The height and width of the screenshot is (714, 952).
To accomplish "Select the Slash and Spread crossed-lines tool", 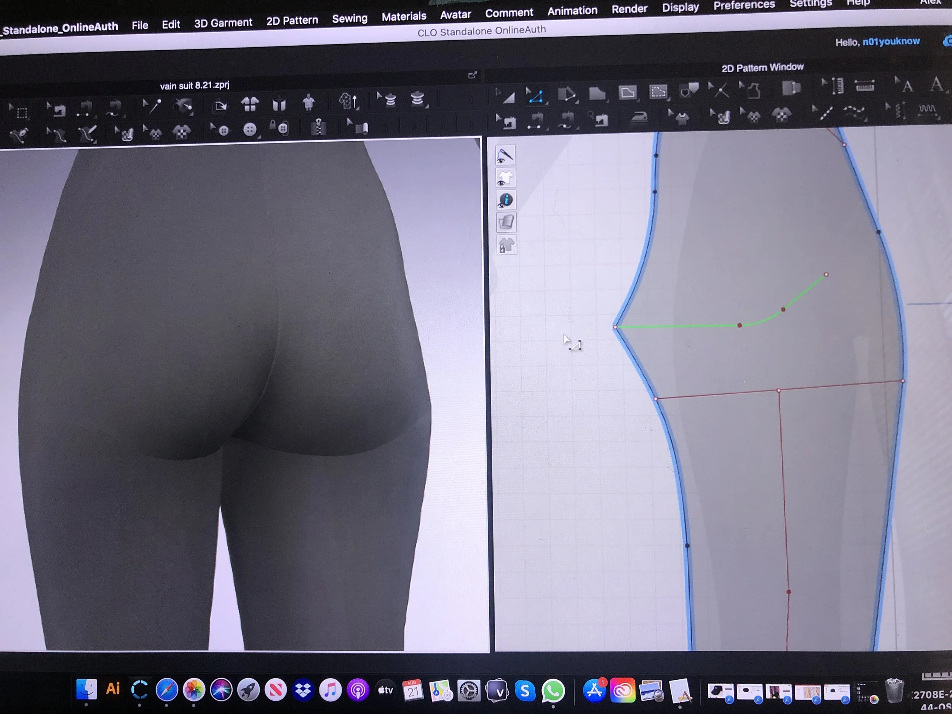I will click(719, 89).
